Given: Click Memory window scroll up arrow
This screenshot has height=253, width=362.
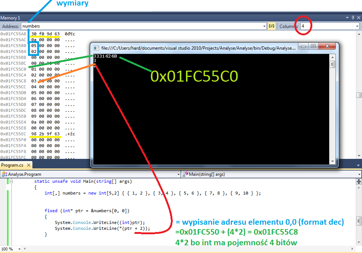Looking at the screenshot, I should (x=359, y=34).
